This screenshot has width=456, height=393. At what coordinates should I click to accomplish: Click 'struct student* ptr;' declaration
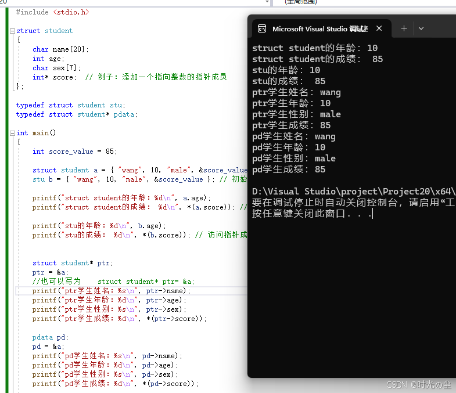(73, 264)
